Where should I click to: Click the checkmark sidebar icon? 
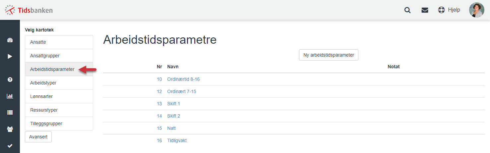(10, 146)
